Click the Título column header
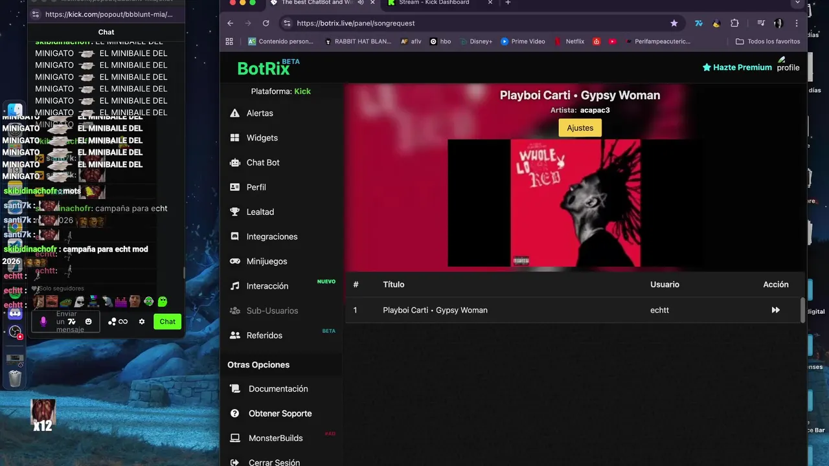The width and height of the screenshot is (829, 466). point(394,285)
